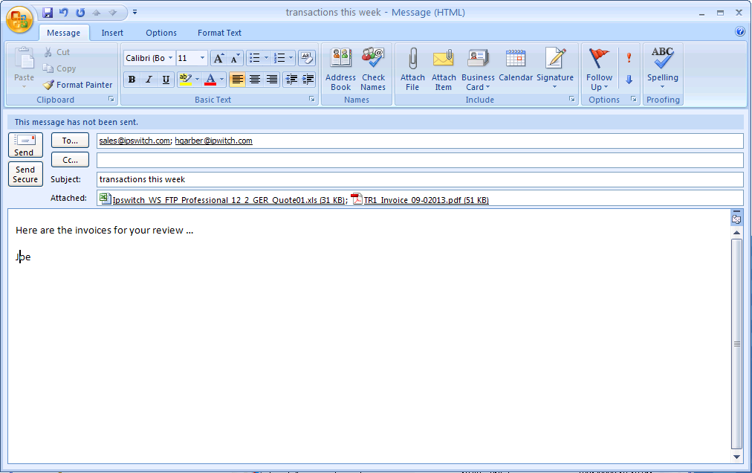Toggle bold formatting
Screen dimensions: 752x473
click(x=132, y=79)
